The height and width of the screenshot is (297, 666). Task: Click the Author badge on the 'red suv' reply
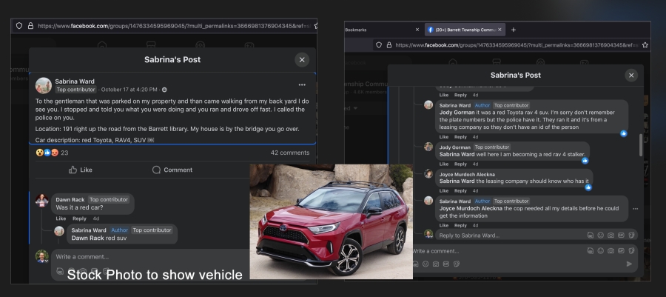coord(119,230)
